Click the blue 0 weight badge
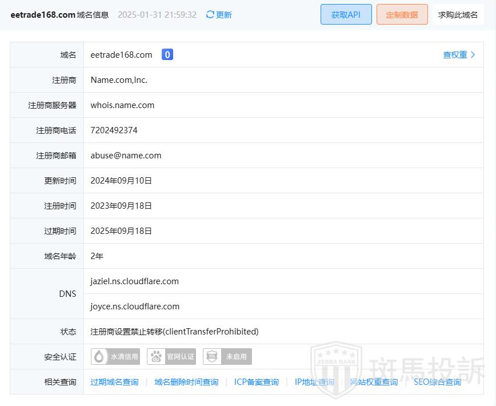496x406 pixels. (x=167, y=55)
